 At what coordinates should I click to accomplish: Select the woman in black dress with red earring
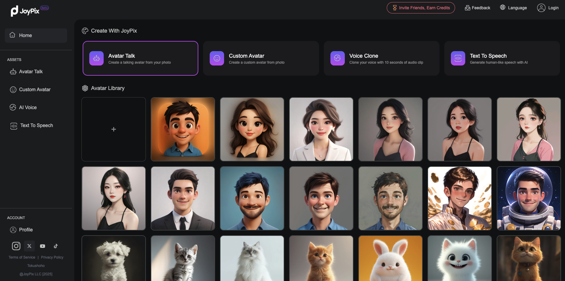114,198
